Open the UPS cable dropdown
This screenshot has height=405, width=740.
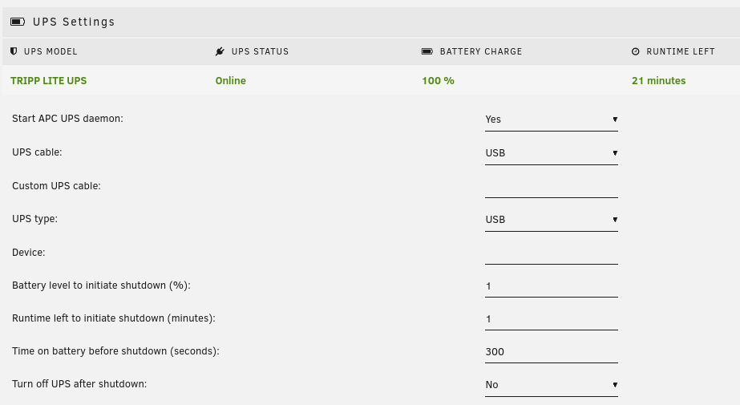pyautogui.click(x=552, y=153)
